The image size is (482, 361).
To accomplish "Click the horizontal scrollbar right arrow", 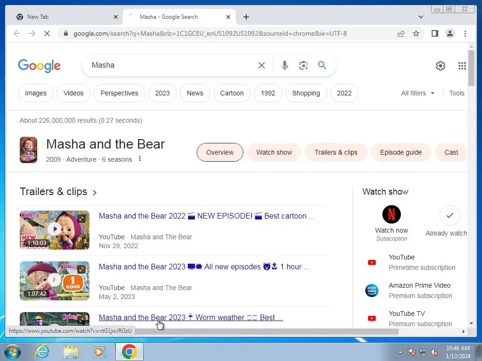I will (x=463, y=331).
